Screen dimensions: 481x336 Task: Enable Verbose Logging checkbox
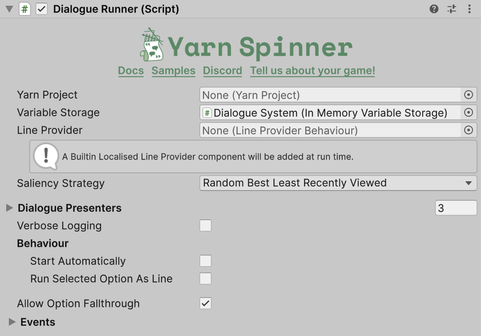pyautogui.click(x=206, y=225)
